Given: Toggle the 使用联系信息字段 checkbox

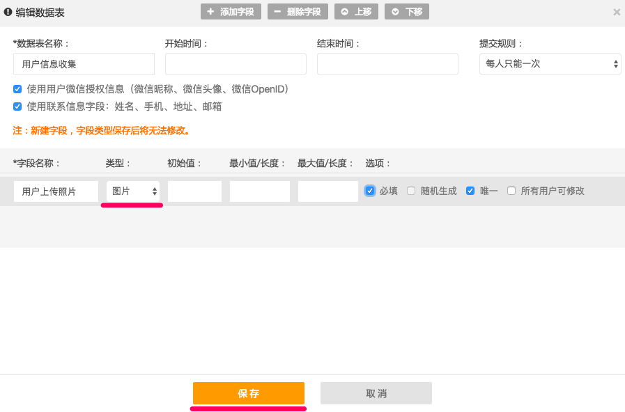Looking at the screenshot, I should tap(17, 106).
